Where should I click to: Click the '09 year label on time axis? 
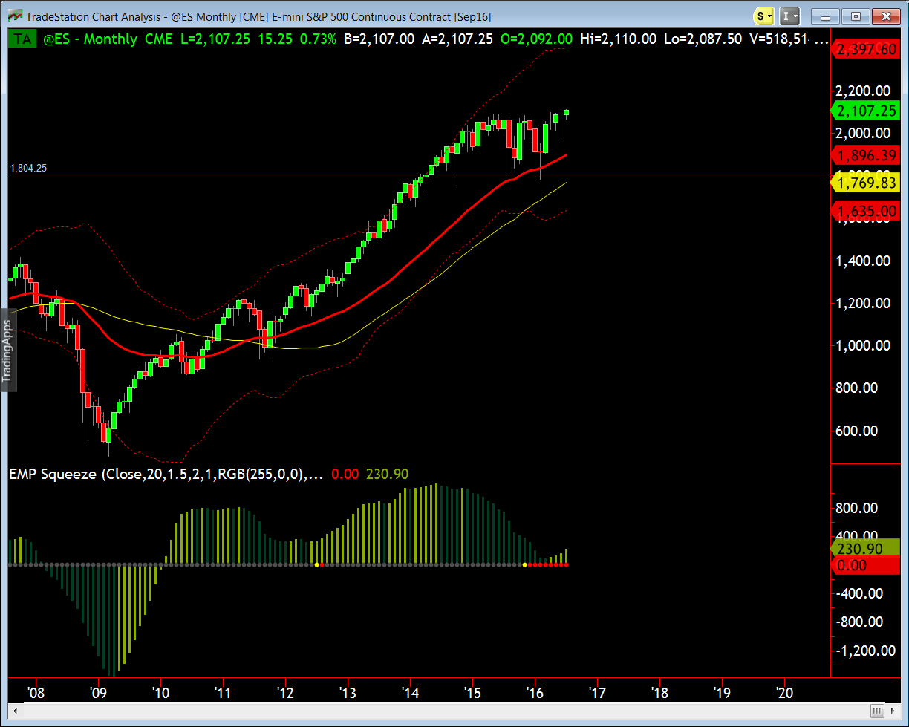pos(98,693)
